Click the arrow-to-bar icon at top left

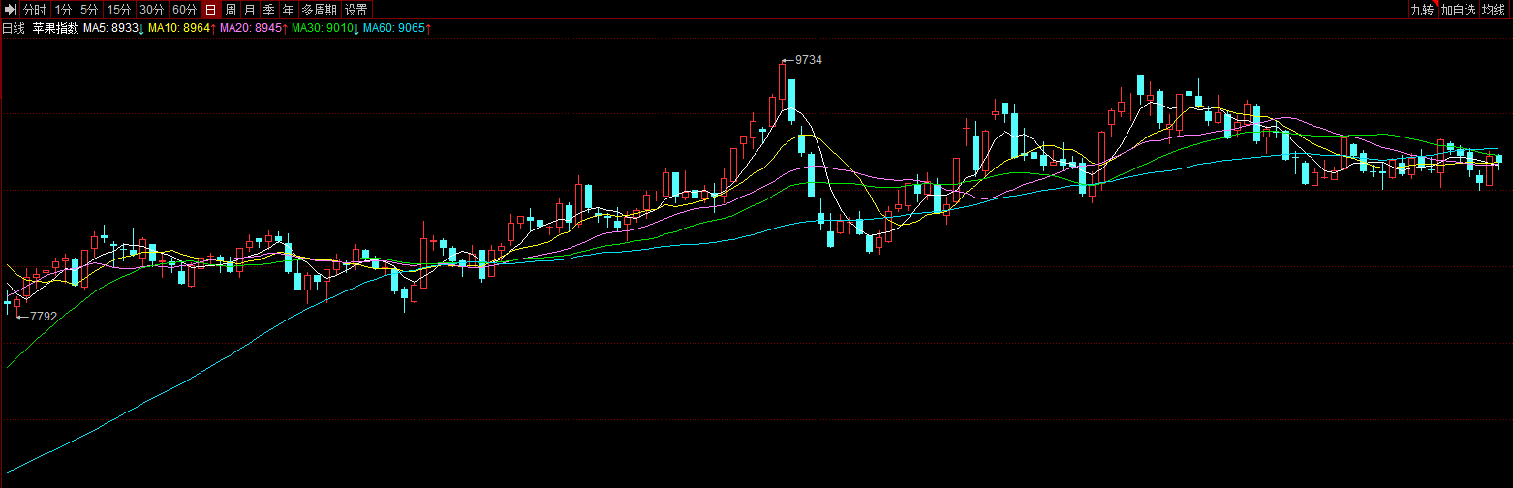click(x=11, y=10)
